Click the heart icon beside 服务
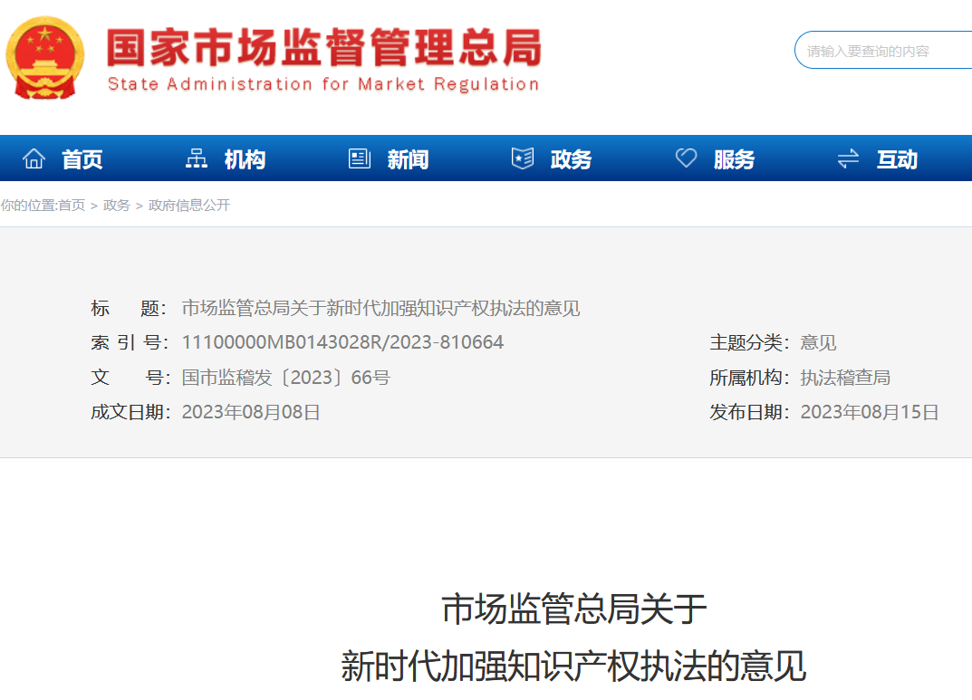Image resolution: width=972 pixels, height=700 pixels. (x=686, y=159)
